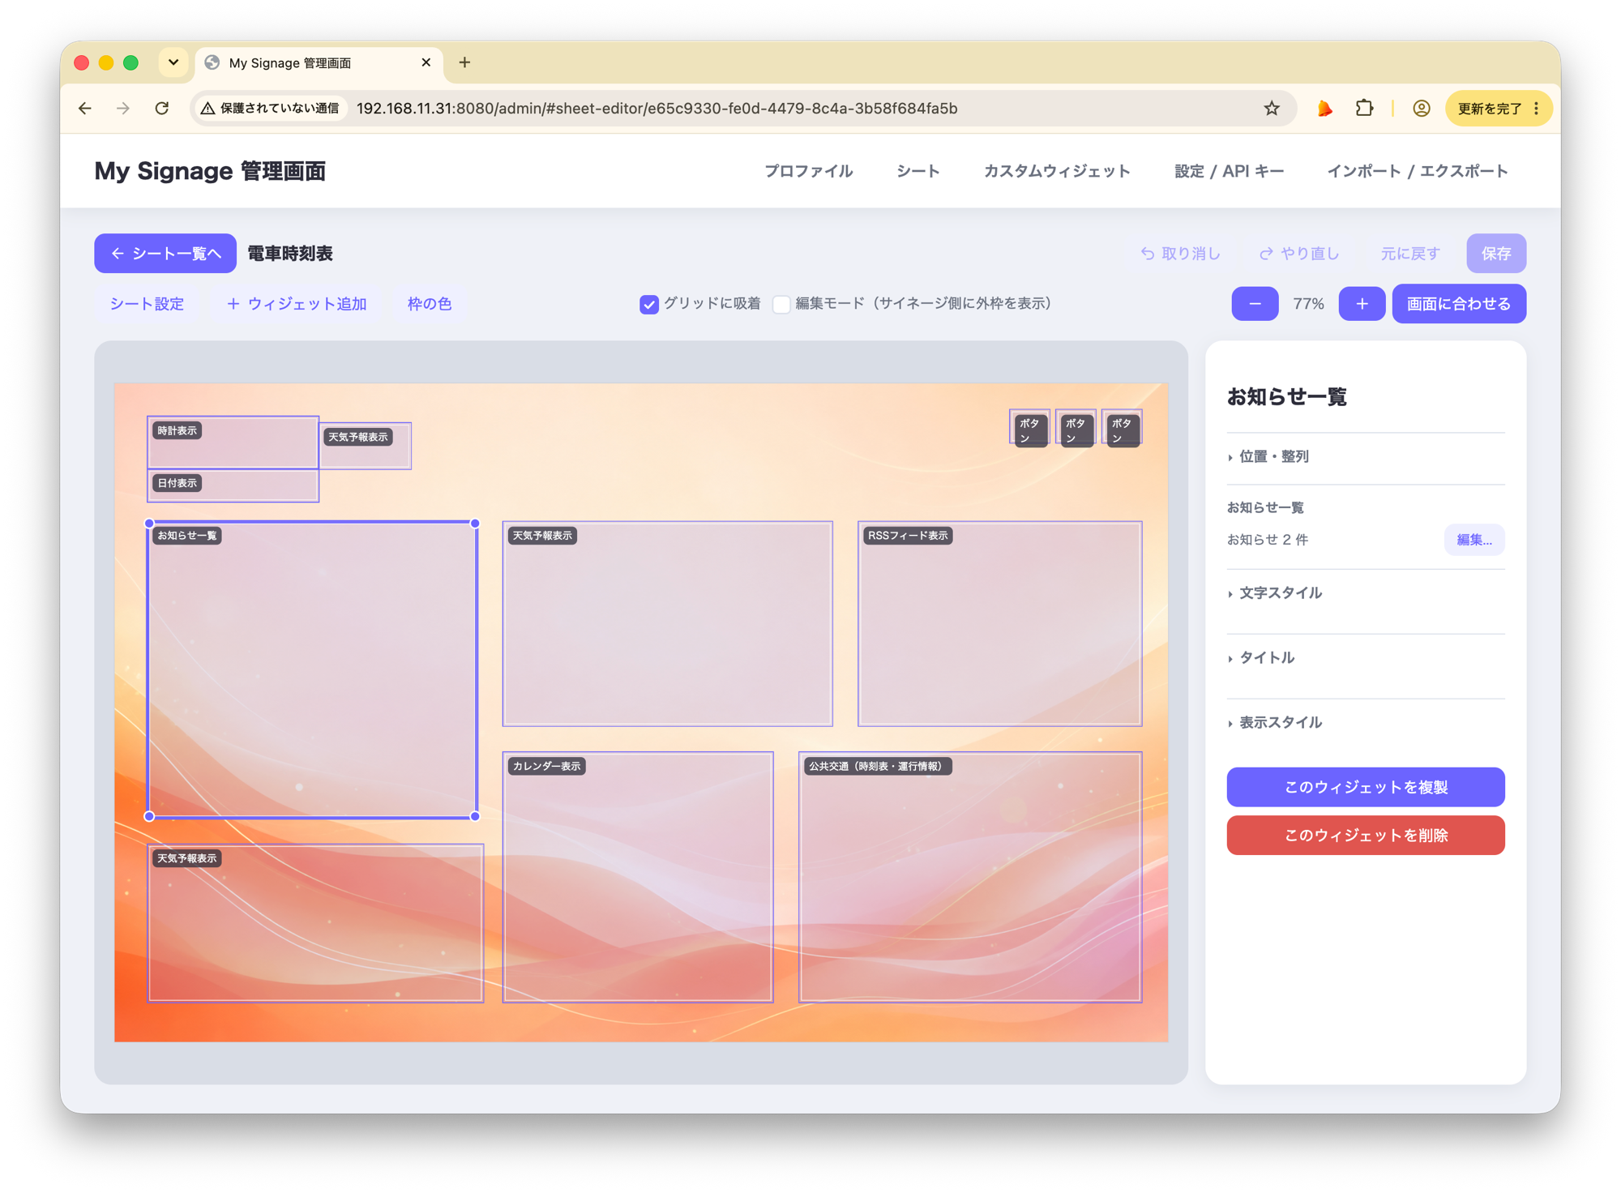Open a new browser tab
1621x1193 pixels.
click(x=464, y=62)
